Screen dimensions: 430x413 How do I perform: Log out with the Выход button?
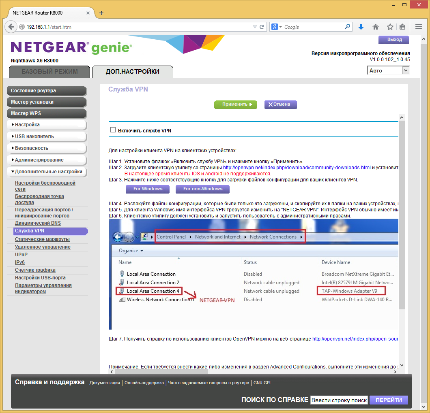coord(394,40)
